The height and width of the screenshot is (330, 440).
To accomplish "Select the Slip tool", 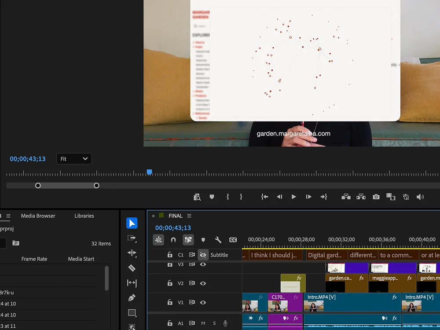I will point(132,283).
